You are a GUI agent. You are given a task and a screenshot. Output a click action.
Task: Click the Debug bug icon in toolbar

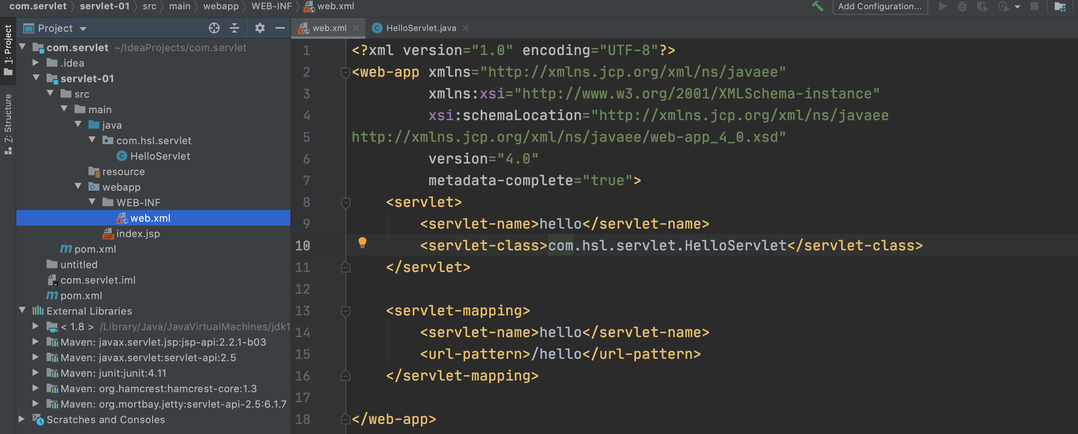(x=962, y=6)
